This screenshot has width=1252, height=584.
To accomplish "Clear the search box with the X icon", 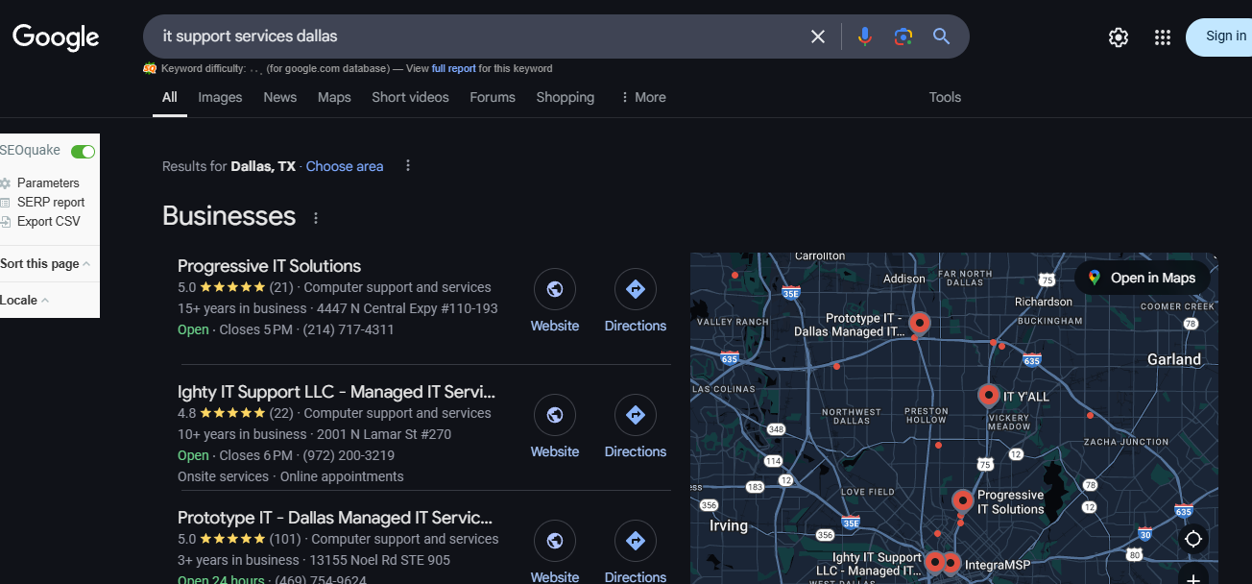I will [818, 36].
